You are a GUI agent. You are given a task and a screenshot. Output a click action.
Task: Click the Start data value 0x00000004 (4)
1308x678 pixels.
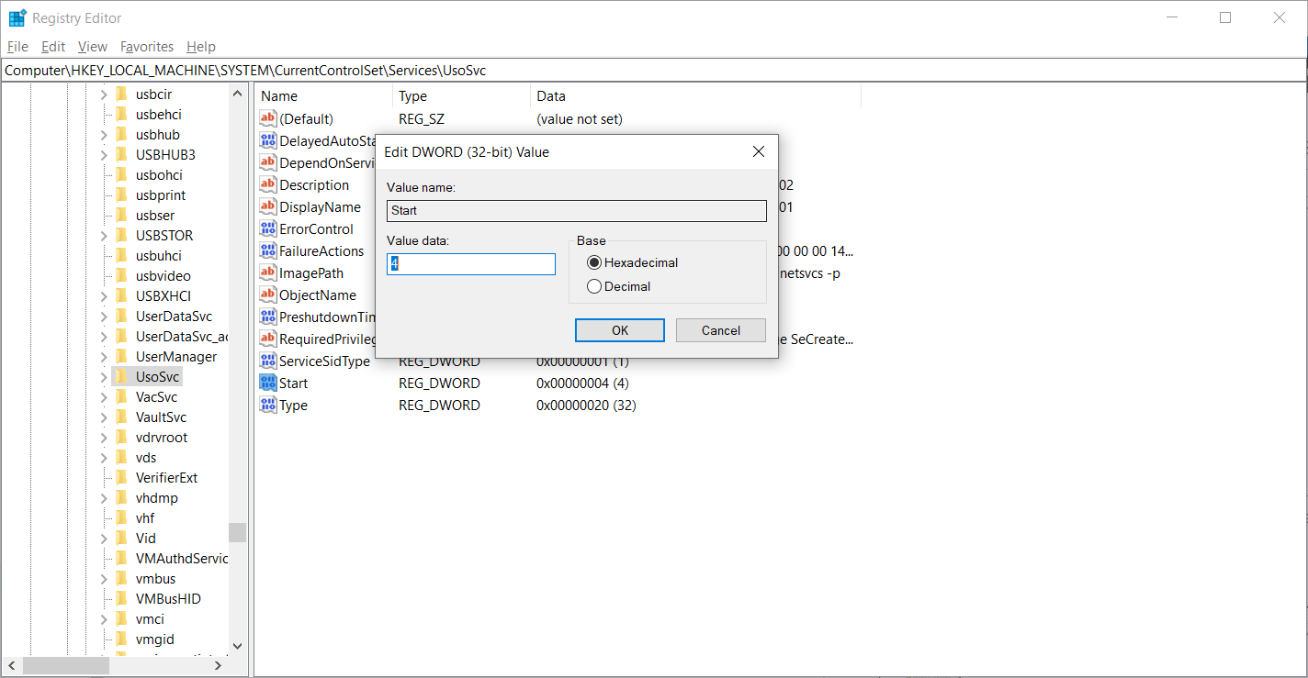pos(582,383)
